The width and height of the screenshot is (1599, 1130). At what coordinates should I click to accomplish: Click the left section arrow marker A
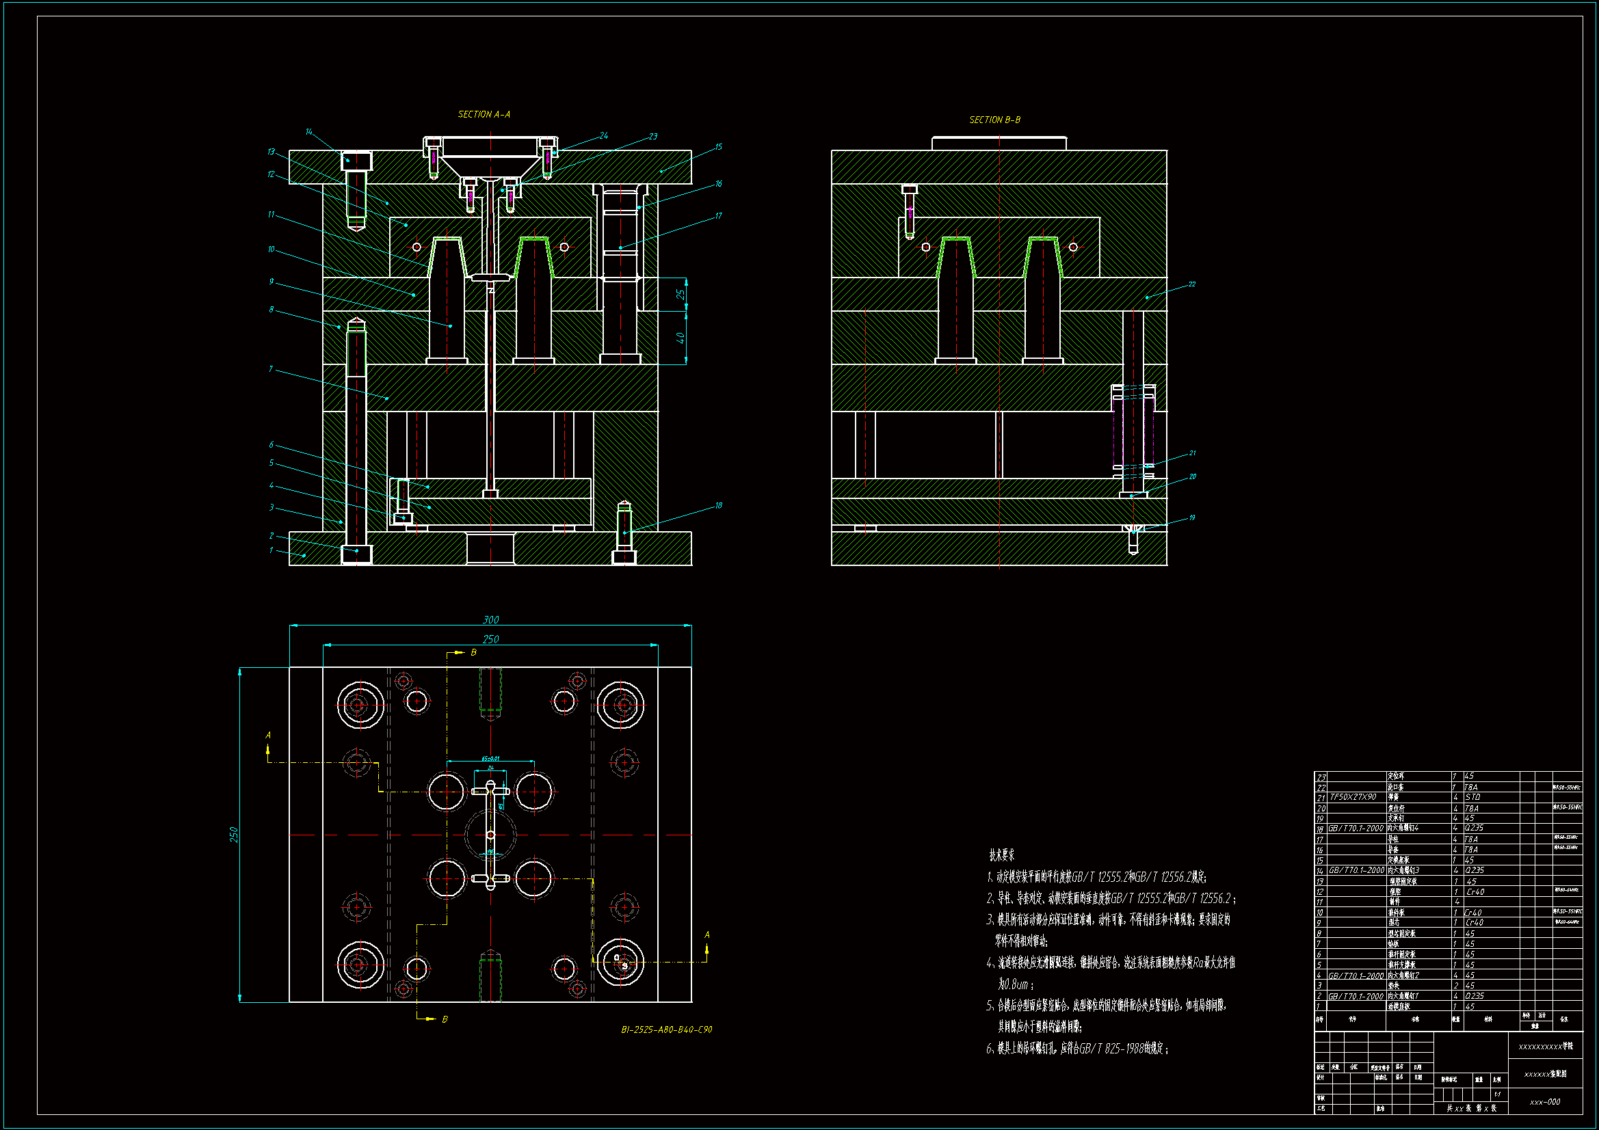tap(268, 736)
